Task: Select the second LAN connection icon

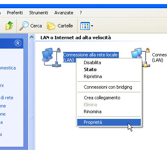Action: [140, 57]
